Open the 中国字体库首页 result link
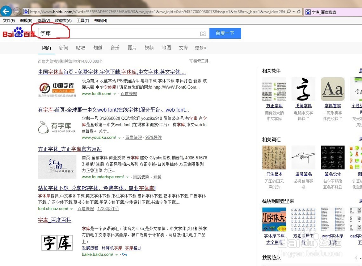The height and width of the screenshot is (266, 362). point(112,72)
